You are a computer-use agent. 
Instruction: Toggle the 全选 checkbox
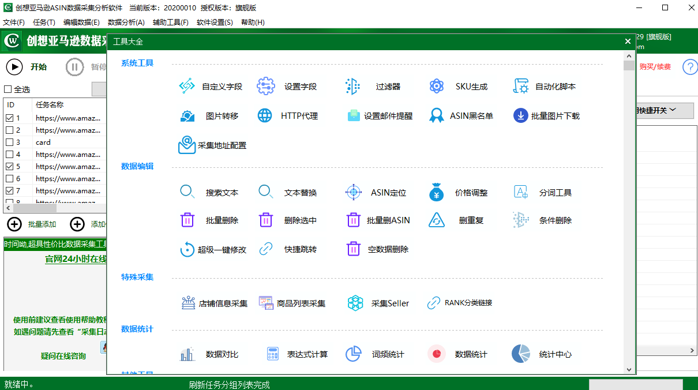click(x=8, y=89)
